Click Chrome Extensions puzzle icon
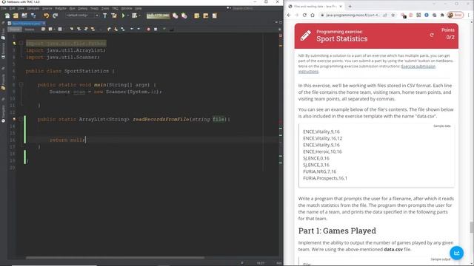 pyautogui.click(x=442, y=15)
